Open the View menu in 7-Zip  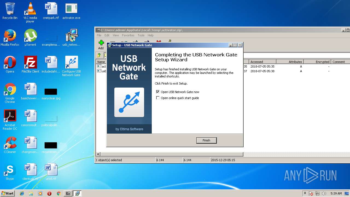click(x=116, y=35)
